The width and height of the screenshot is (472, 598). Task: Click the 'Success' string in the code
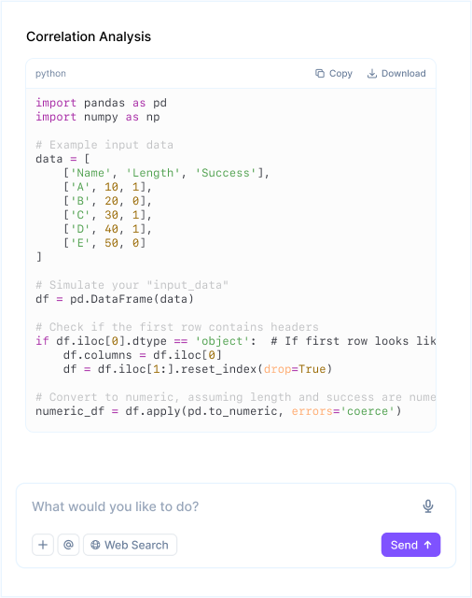click(226, 173)
